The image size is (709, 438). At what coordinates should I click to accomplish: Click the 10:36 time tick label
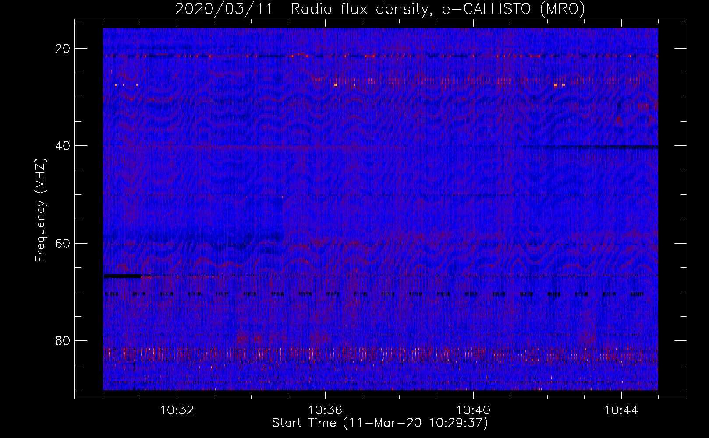point(325,410)
